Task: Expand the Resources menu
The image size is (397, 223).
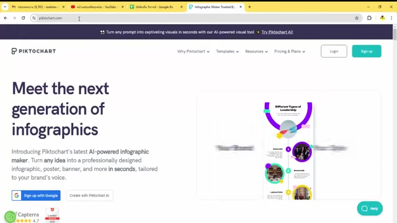Action: coord(256,51)
